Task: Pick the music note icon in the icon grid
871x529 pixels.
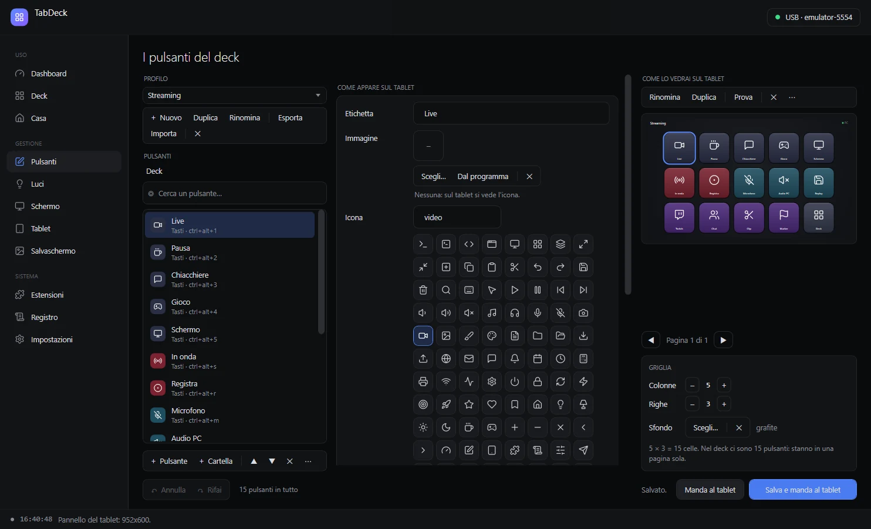Action: [x=492, y=313]
